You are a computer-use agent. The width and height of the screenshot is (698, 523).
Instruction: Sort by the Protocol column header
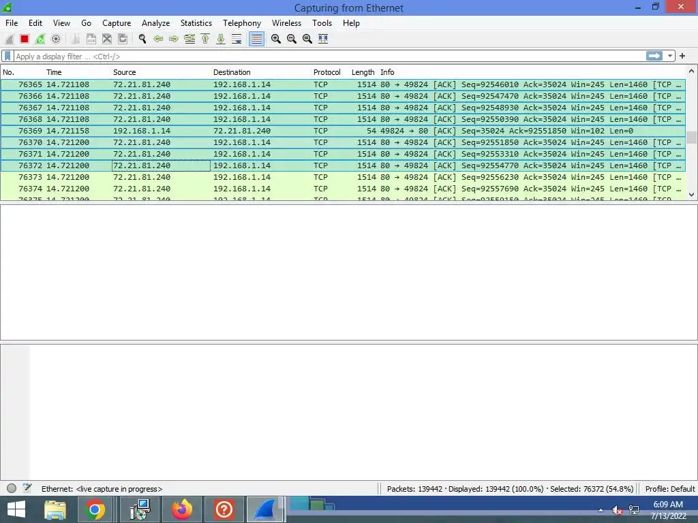pyautogui.click(x=331, y=72)
